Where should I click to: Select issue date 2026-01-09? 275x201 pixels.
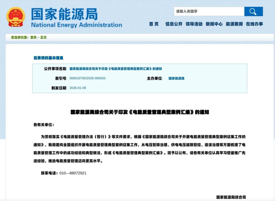pyautogui.click(x=78, y=88)
